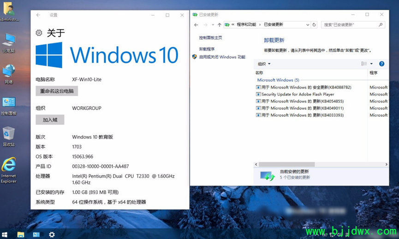The image size is (399, 239).
Task: Collapse the Microsoft Windows (5) group
Action: coord(278,80)
